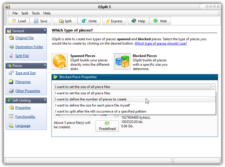The width and height of the screenshot is (225, 167).
Task: Click the Self-Uniting Properties icon
Action: (11, 108)
